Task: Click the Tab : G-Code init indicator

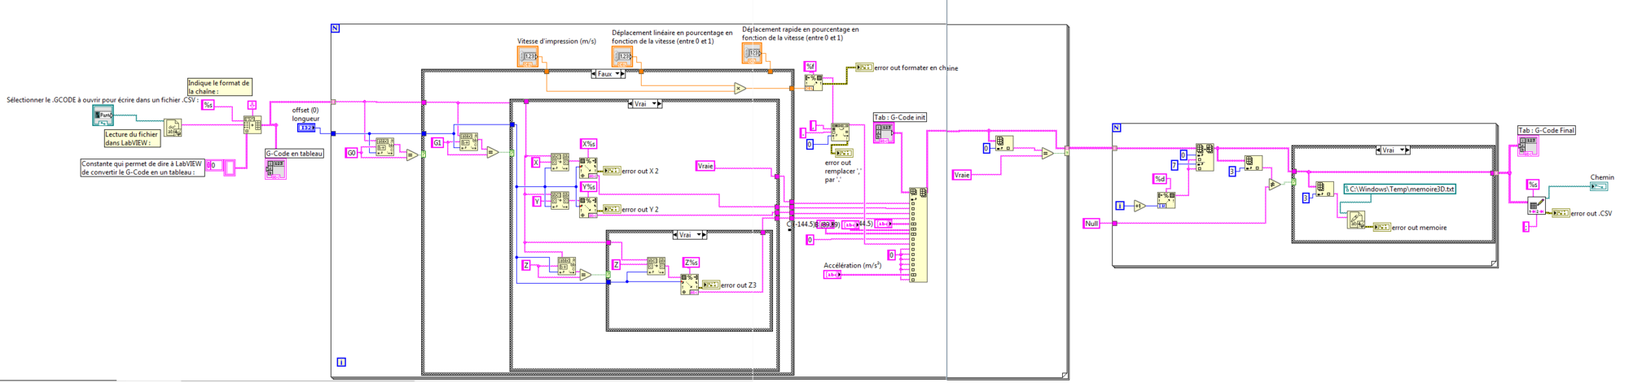Action: coord(883,133)
